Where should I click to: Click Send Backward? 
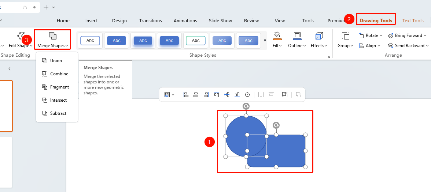click(x=408, y=46)
